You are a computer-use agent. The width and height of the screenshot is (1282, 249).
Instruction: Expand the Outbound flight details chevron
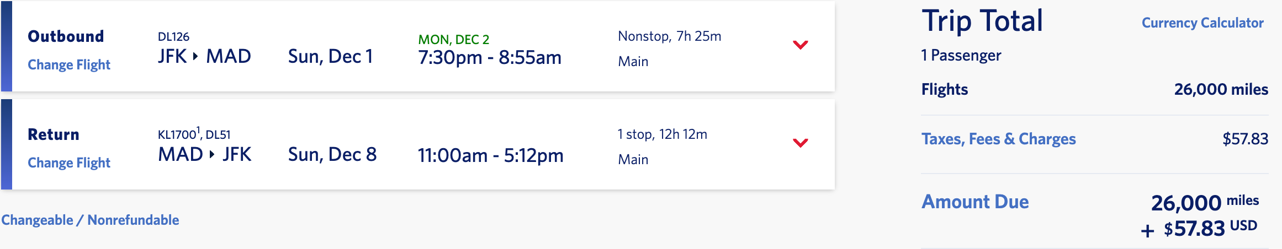pos(800,45)
